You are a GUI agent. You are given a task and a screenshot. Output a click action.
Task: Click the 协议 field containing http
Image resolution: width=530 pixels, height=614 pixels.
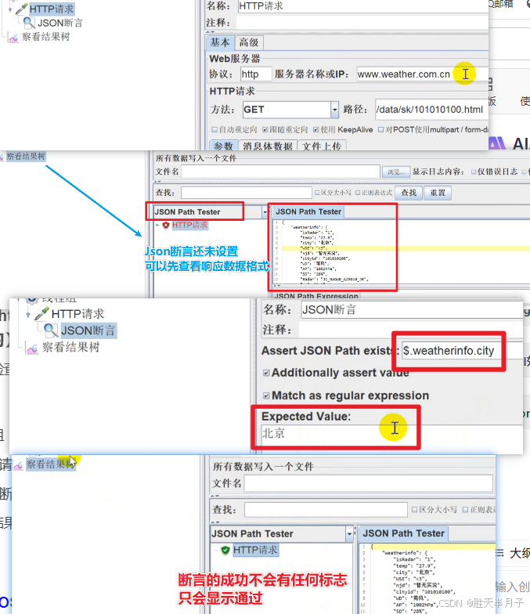click(256, 74)
